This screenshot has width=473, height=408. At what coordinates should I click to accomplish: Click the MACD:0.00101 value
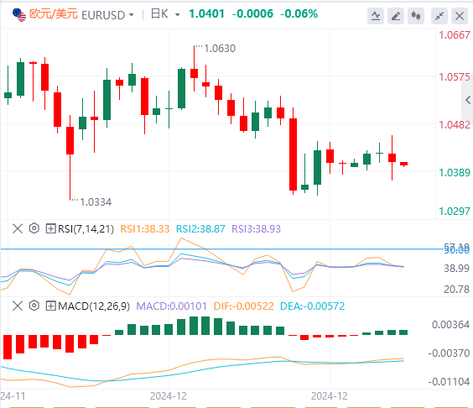[x=171, y=306]
